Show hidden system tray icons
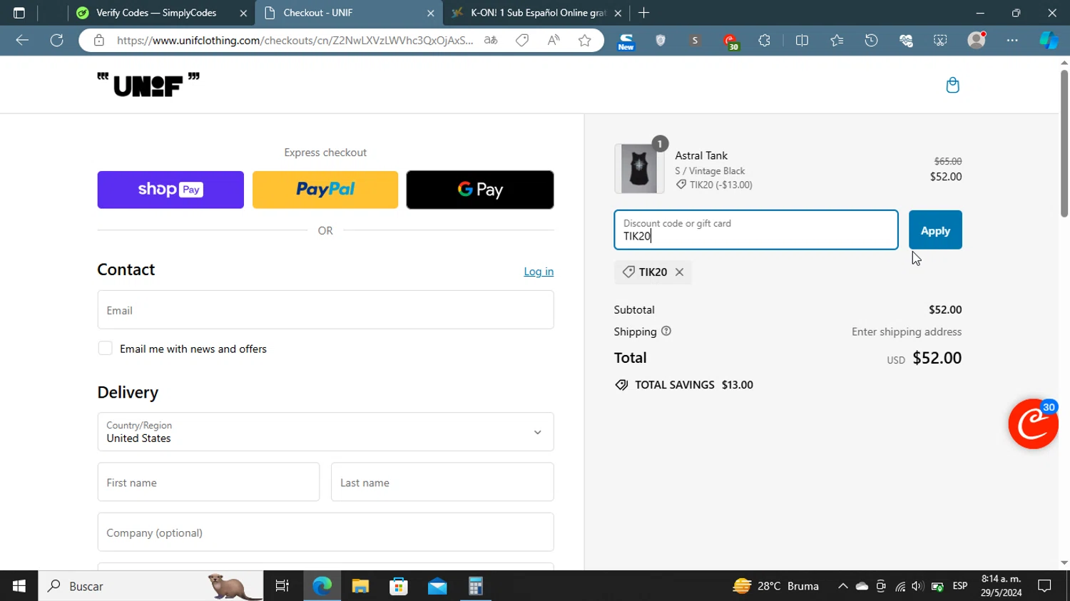The image size is (1070, 601). coord(842,586)
